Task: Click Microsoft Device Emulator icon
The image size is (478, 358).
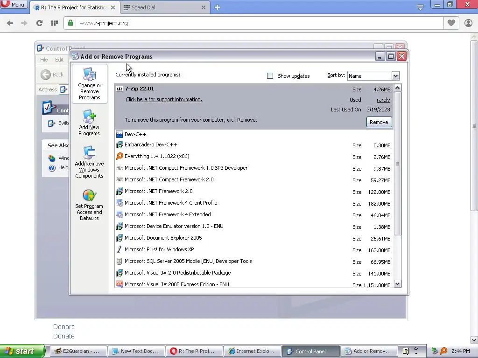Action: coord(119,227)
